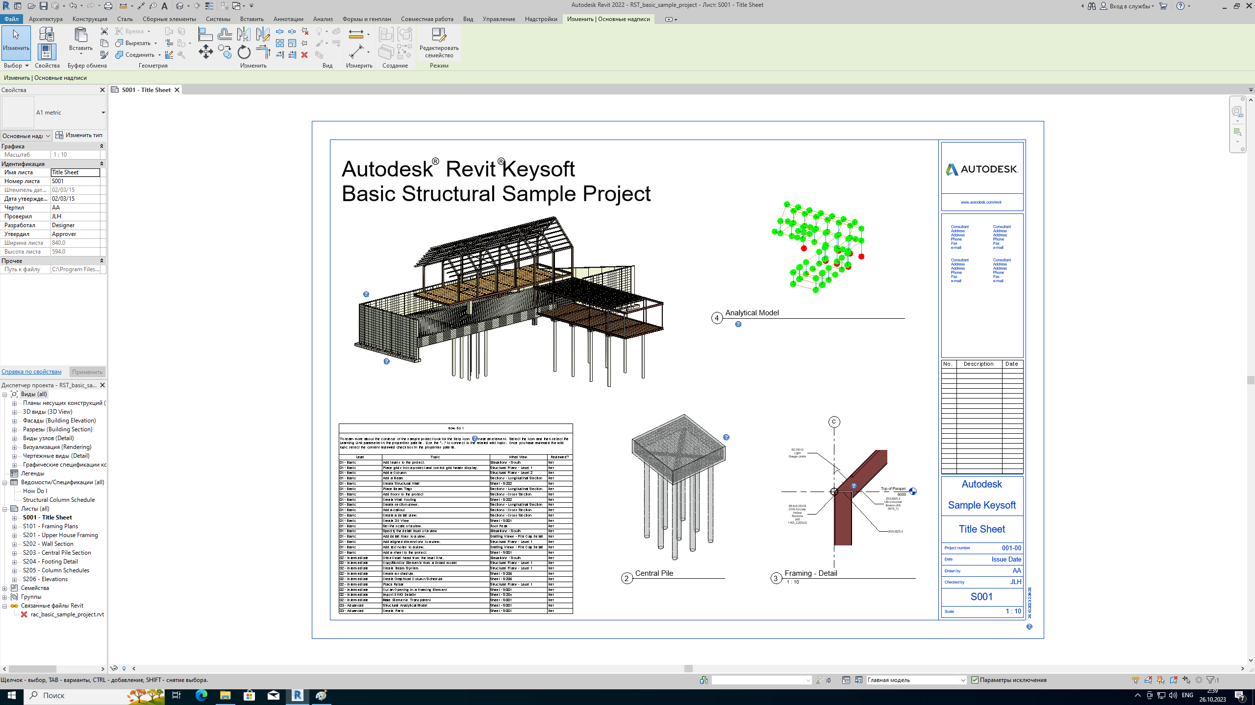Toggle Drag Elements on Selection
This screenshot has width=1255, height=705.
coord(1186,680)
